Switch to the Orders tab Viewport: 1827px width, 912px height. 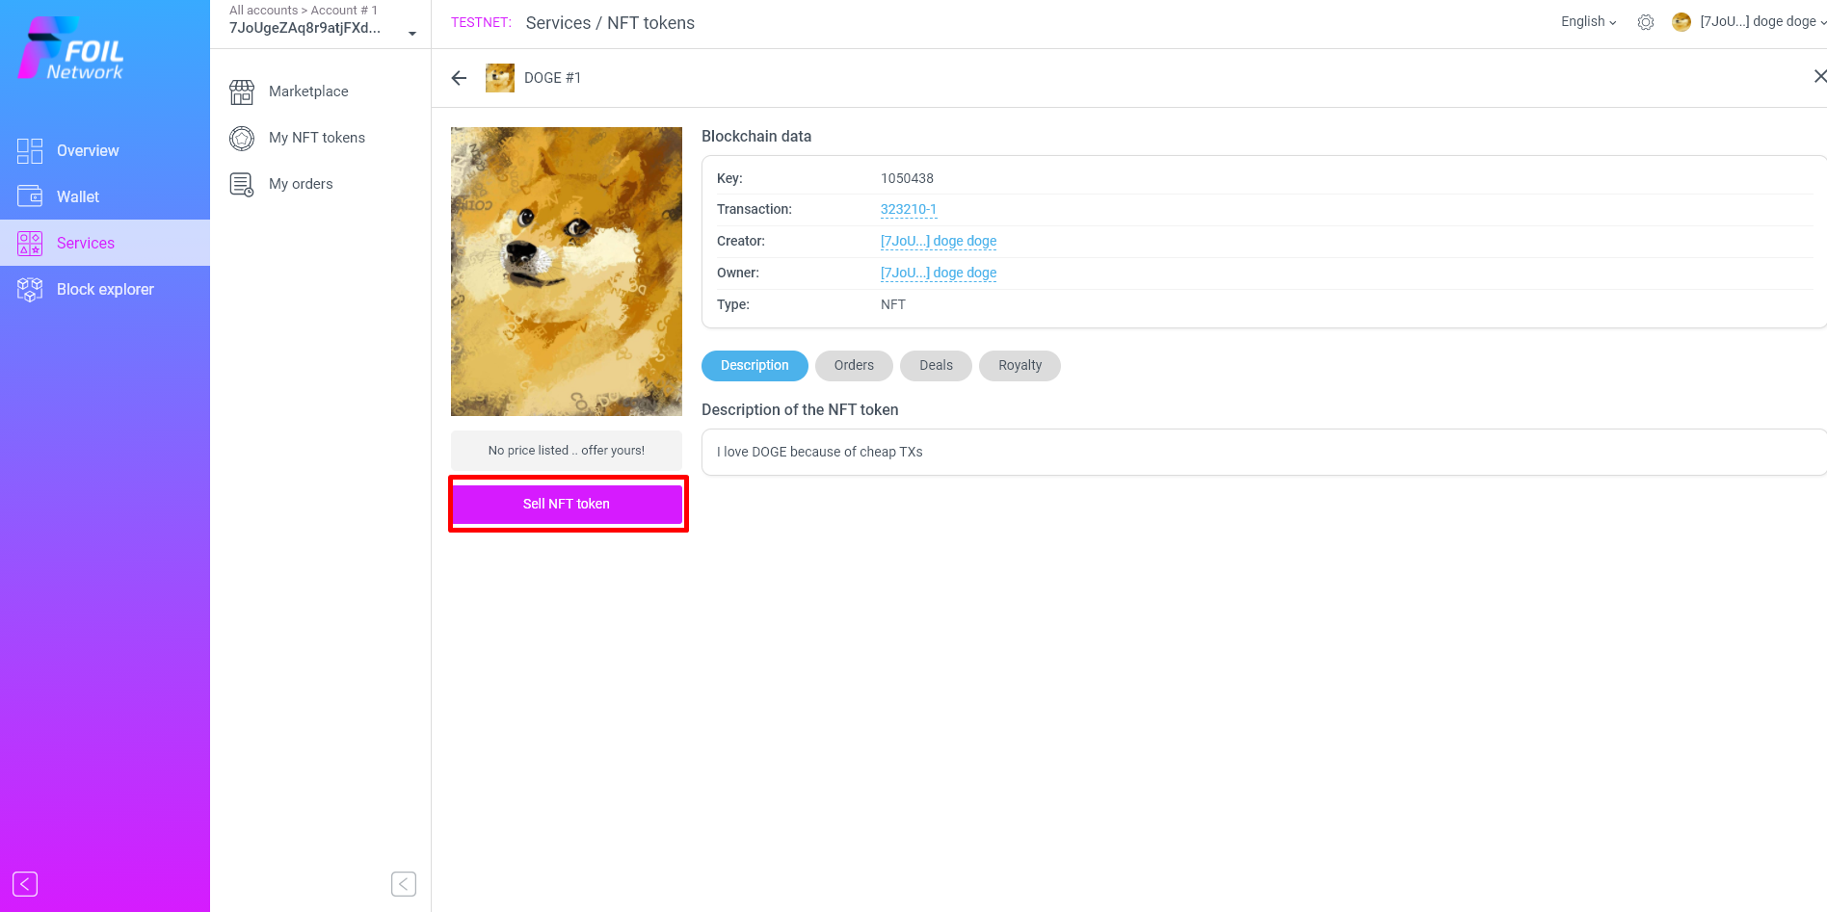(x=854, y=366)
